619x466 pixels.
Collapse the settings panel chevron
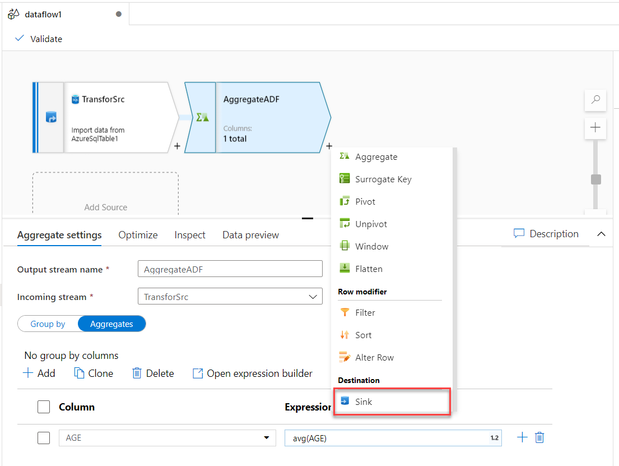tap(602, 234)
